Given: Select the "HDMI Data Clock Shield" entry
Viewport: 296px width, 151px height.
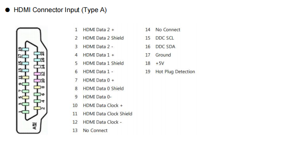Looking at the screenshot, I should [108, 114].
